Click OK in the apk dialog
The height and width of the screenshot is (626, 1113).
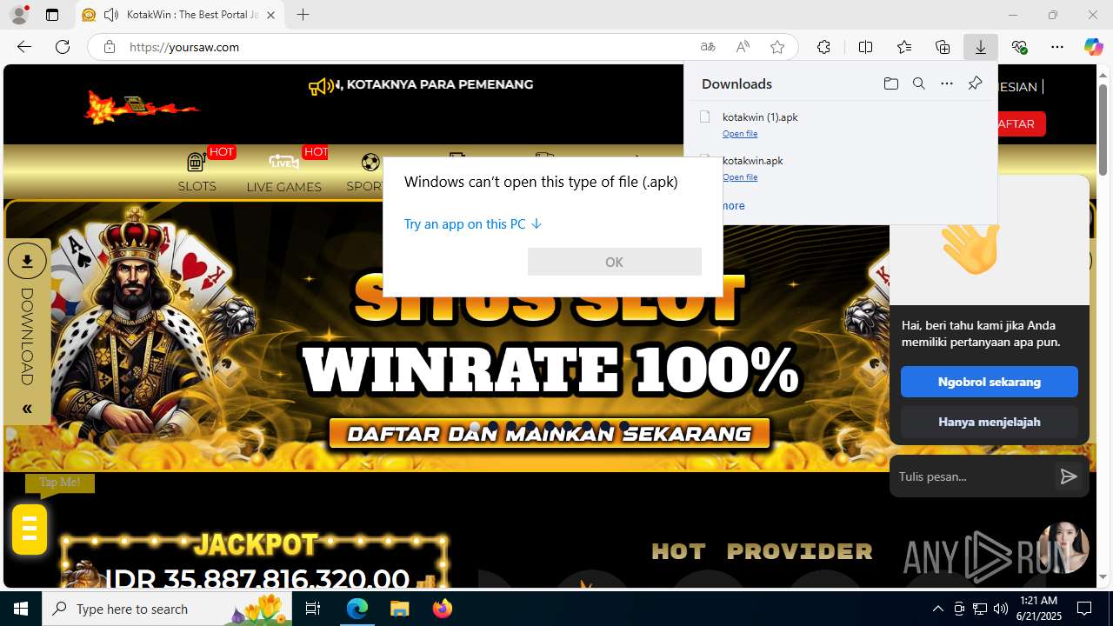coord(614,262)
